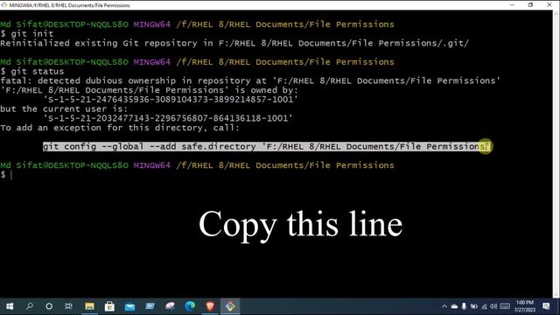The height and width of the screenshot is (315, 560).
Task: Restore down the MINGW64 terminal window
Action: pyautogui.click(x=531, y=5)
